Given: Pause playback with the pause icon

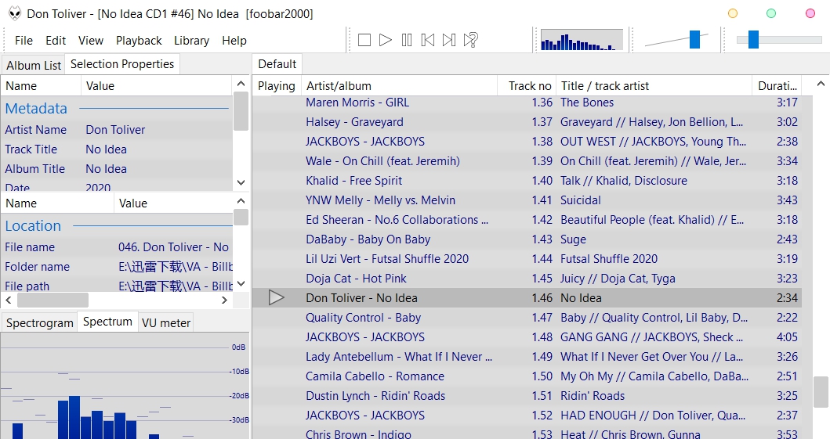Looking at the screenshot, I should click(407, 40).
